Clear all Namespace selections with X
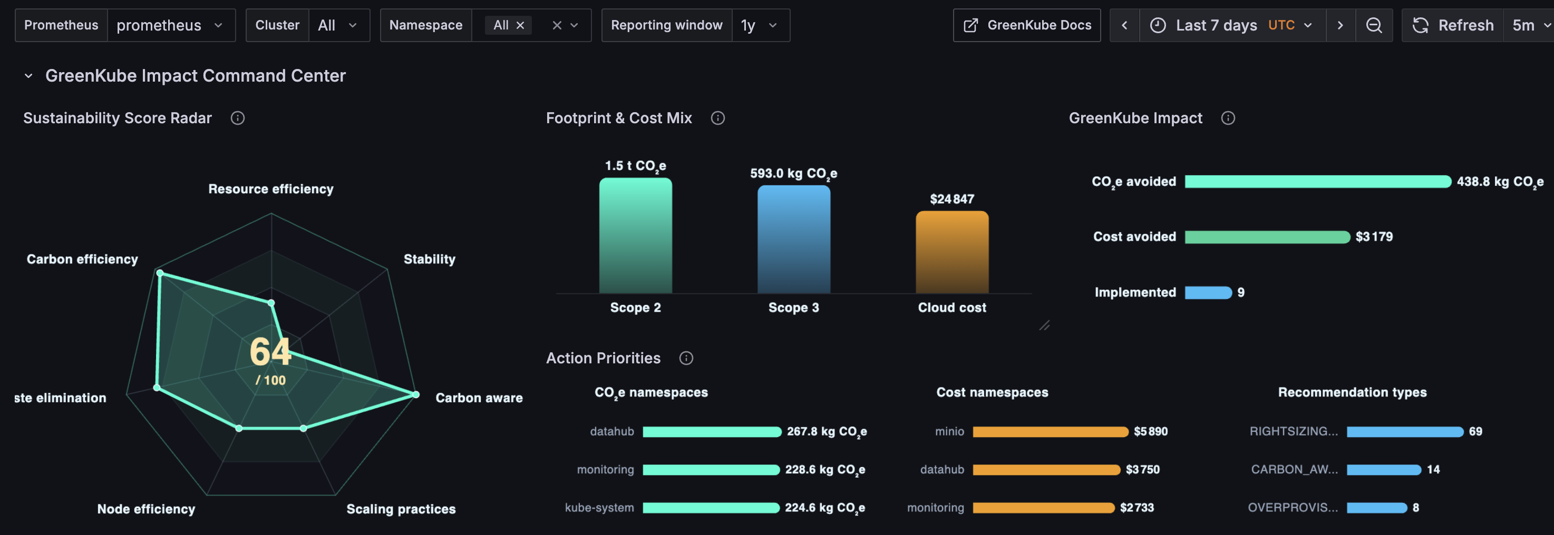This screenshot has height=535, width=1554. pos(557,25)
